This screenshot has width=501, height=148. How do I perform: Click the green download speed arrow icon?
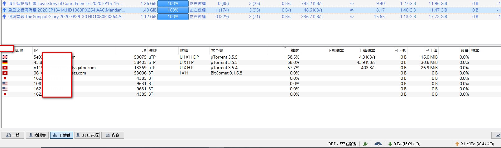pos(390,144)
